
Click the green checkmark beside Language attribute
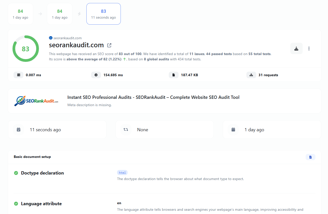click(16, 203)
